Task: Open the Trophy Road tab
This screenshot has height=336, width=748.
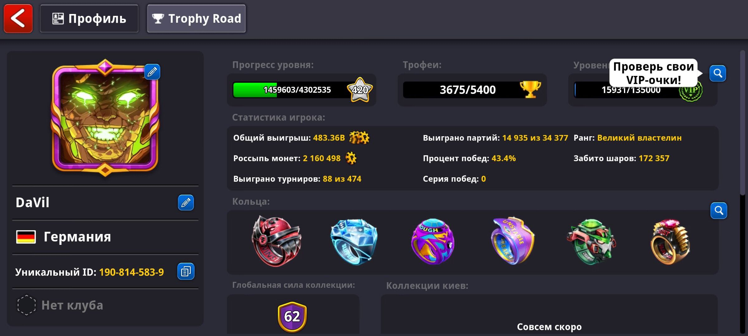Action: pyautogui.click(x=196, y=19)
